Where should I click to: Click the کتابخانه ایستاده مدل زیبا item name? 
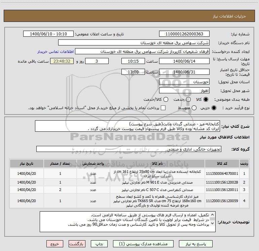pyautogui.click(x=157, y=174)
